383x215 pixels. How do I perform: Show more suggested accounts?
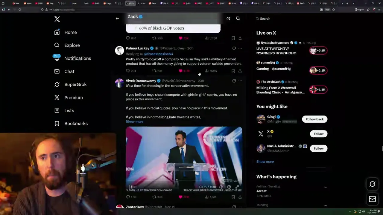point(265,162)
